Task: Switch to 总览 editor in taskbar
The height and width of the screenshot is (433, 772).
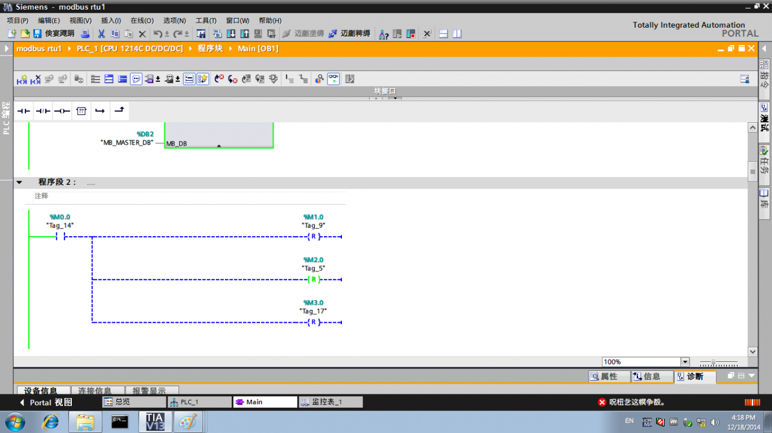Action: point(133,402)
